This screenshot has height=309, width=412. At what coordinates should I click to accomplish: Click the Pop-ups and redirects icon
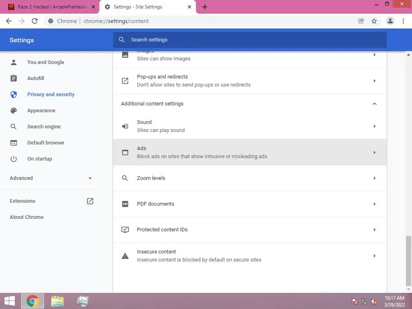[x=125, y=81]
